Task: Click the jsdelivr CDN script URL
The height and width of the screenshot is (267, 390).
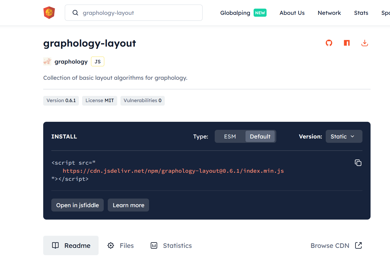Action: click(x=173, y=171)
